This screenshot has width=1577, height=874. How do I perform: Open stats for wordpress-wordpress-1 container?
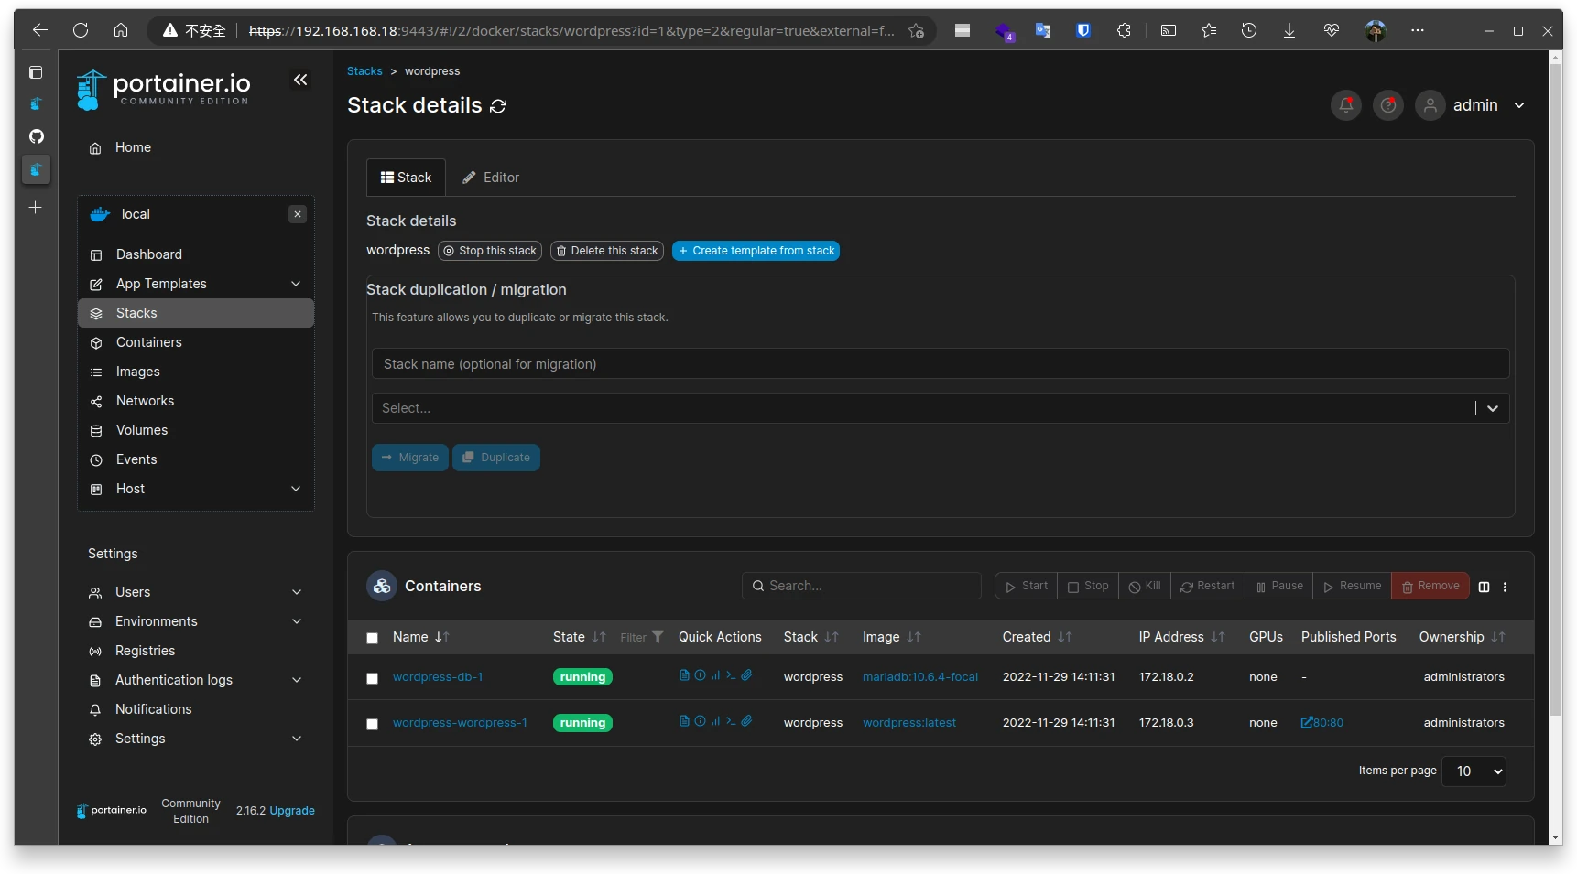click(x=715, y=721)
